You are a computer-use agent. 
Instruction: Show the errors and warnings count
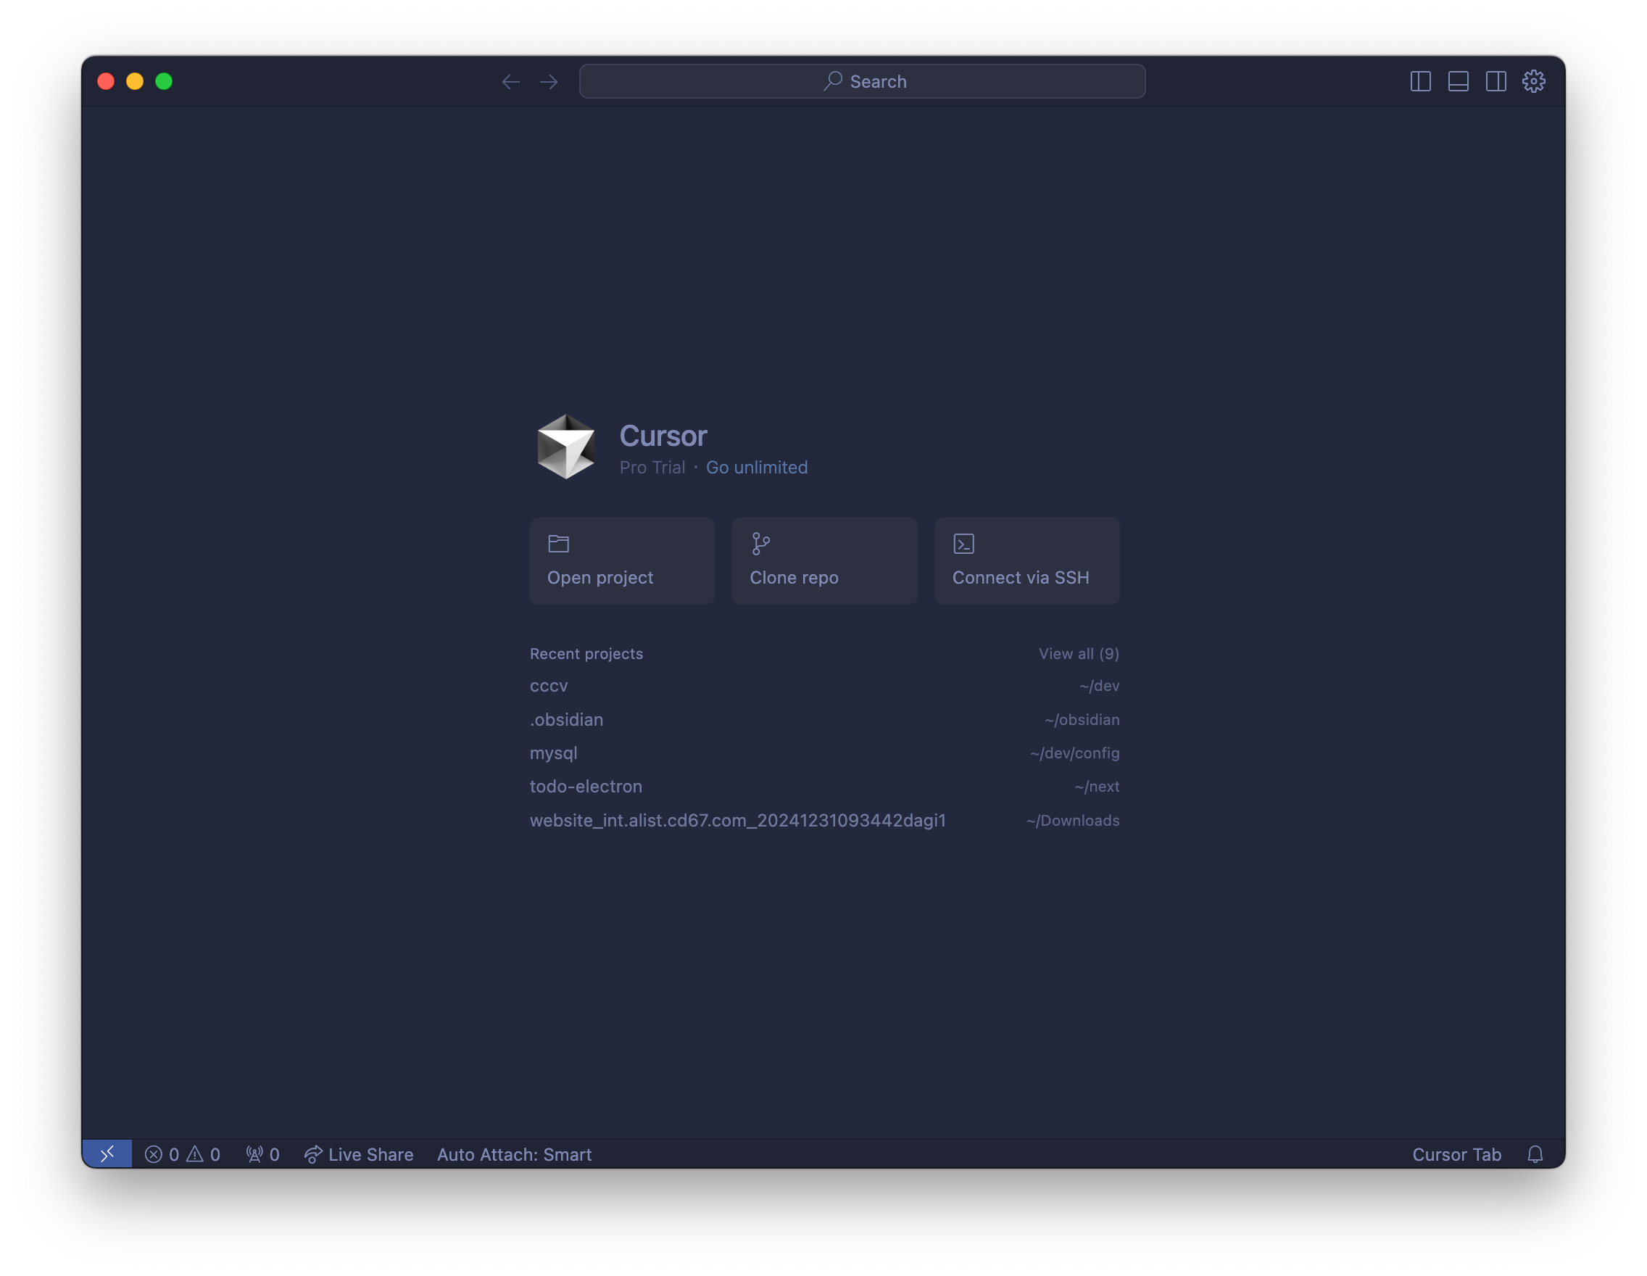coord(183,1155)
